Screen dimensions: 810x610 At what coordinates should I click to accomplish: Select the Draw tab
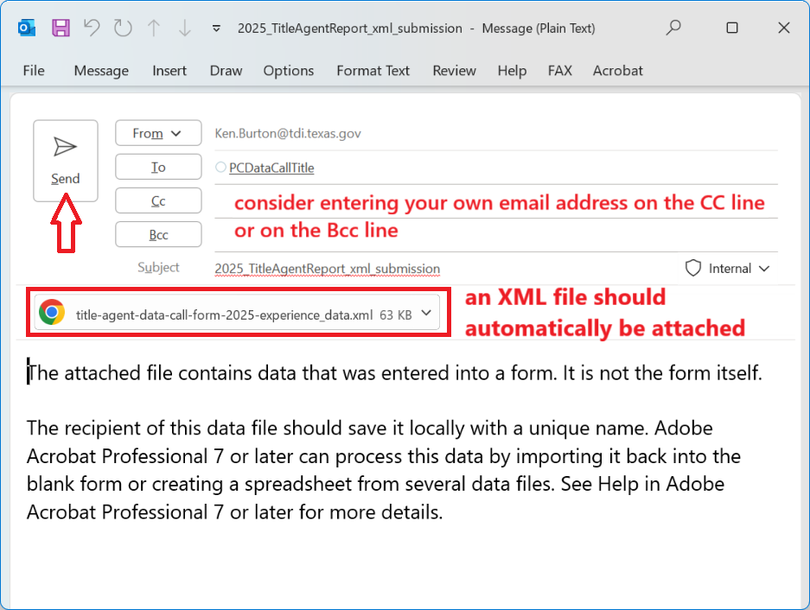click(x=226, y=71)
